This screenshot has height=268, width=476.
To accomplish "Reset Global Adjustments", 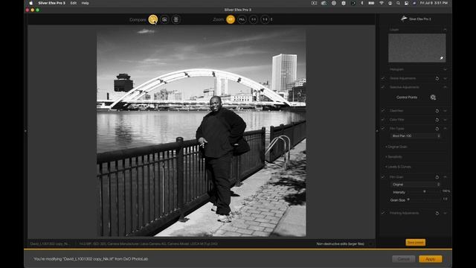I will (x=437, y=78).
